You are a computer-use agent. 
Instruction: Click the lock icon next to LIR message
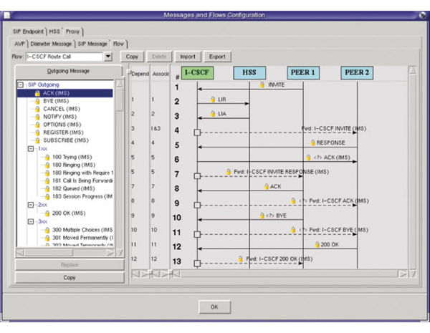coord(213,100)
